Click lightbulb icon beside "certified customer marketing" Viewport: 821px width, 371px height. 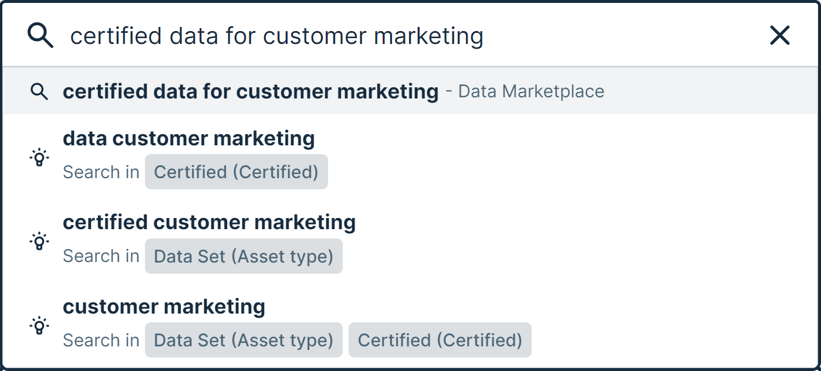(39, 241)
